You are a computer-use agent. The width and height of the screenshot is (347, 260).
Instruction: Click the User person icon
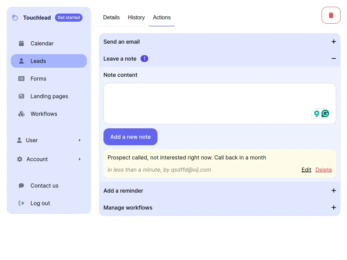(x=20, y=140)
